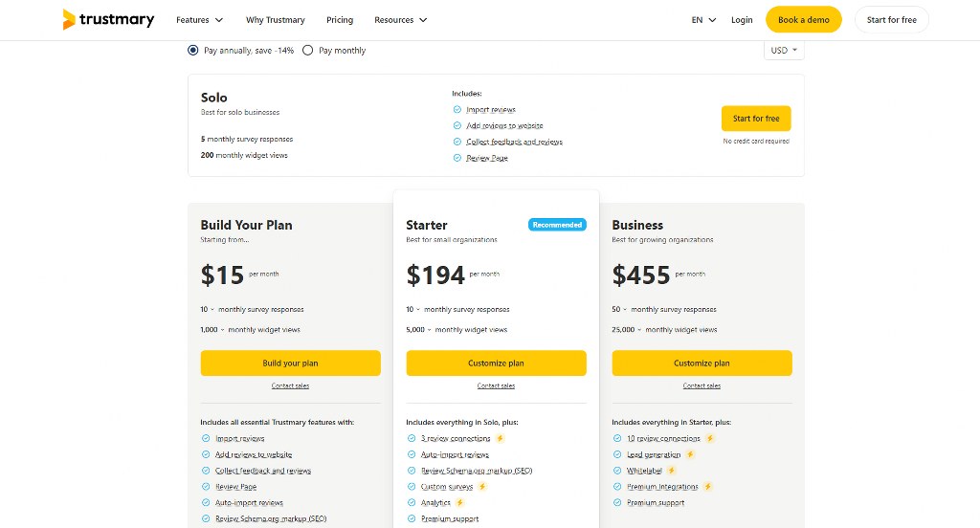Open Add reviews to website in Build Your Plan
The image size is (980, 528).
pos(254,455)
